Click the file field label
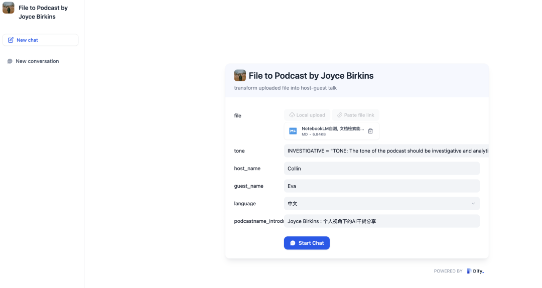This screenshot has width=542, height=288. pyautogui.click(x=237, y=116)
